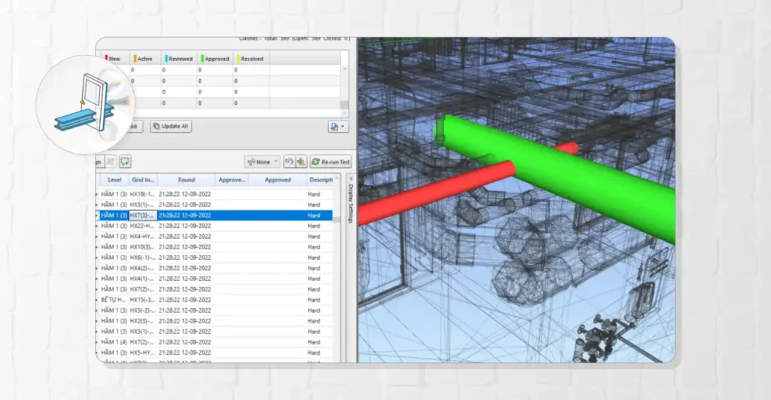Click the green Approved status column header

click(x=215, y=59)
